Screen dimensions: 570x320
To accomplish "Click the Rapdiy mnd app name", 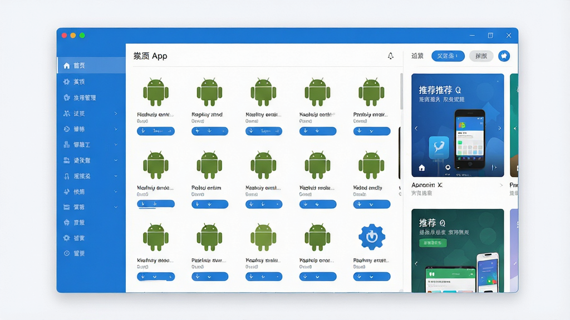I will click(207, 114).
